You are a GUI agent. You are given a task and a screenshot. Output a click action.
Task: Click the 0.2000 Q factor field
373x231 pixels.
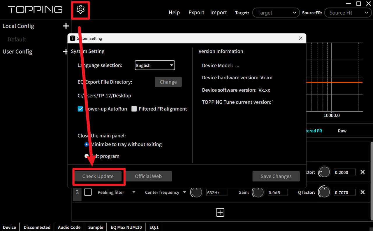[345, 172]
